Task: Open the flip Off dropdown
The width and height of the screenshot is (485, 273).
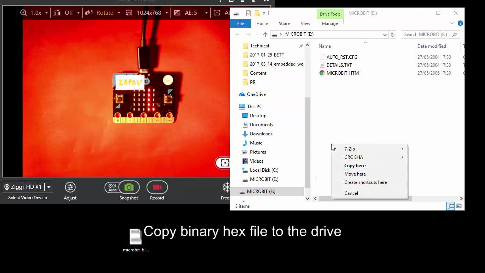Action: (x=78, y=13)
